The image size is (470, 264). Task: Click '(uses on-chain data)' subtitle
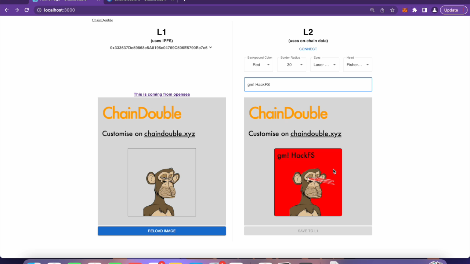[x=308, y=41]
